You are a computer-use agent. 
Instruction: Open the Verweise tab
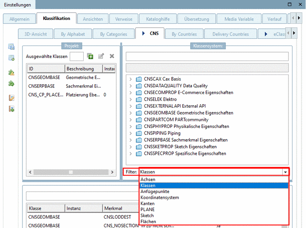[124, 19]
